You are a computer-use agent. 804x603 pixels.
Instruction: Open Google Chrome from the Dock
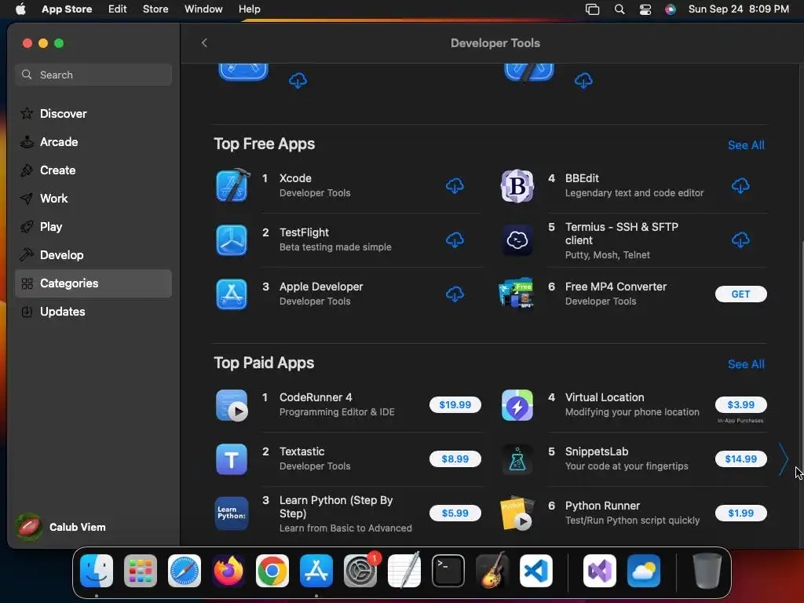272,571
